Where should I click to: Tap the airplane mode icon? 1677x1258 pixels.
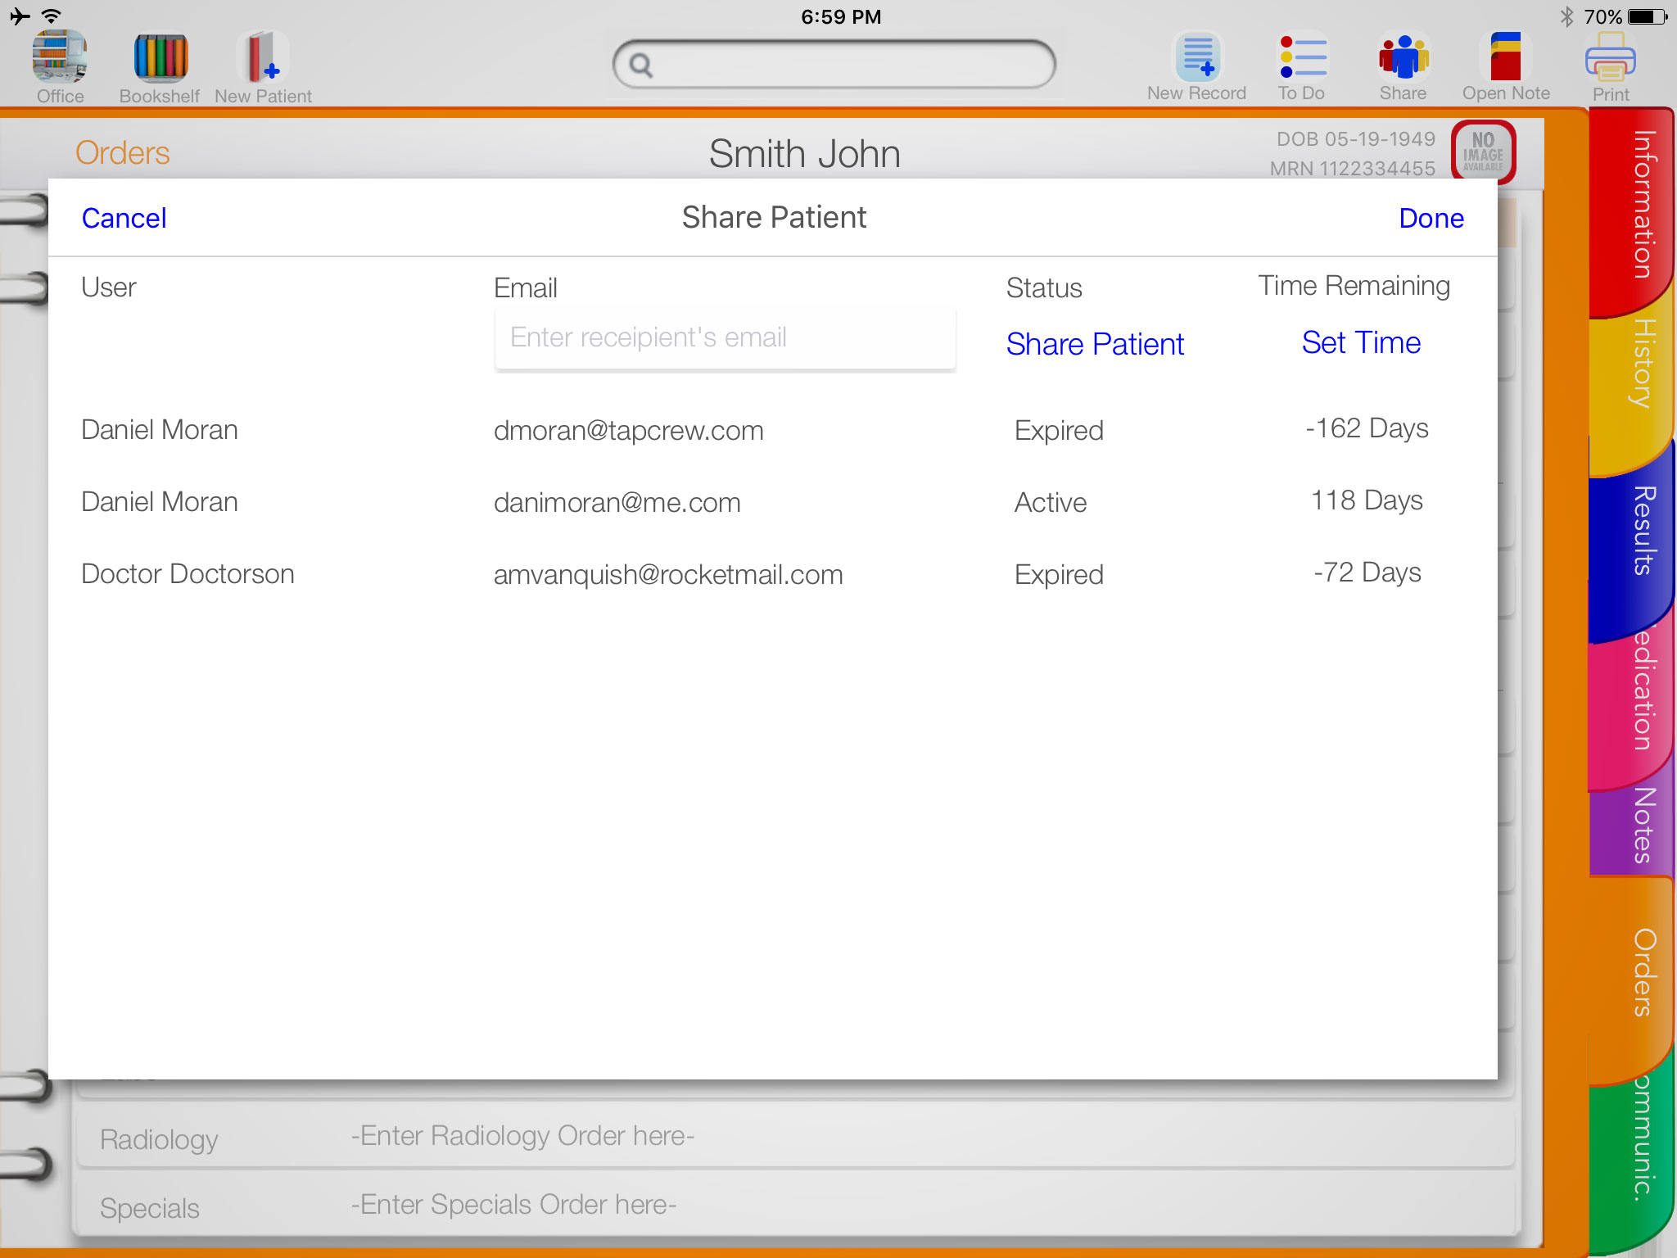point(19,16)
